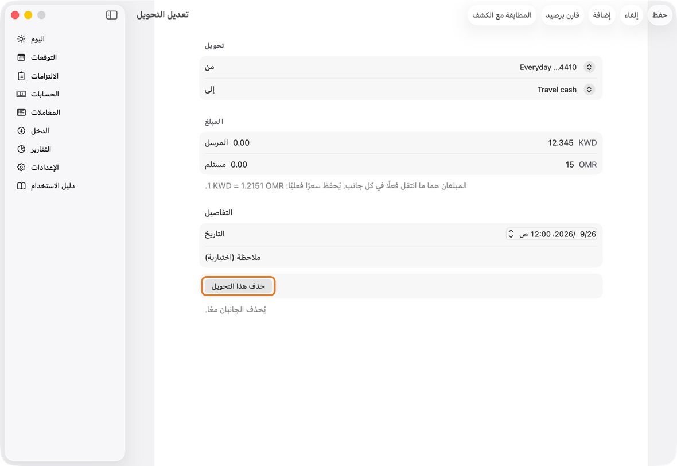Click the download arrow icon beside الدخل
Screen dimensions: 677x466
pos(21,131)
